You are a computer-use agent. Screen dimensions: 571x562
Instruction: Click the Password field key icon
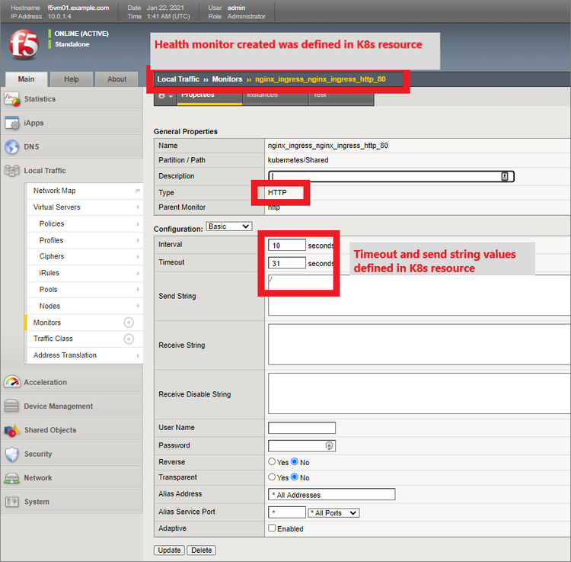[329, 445]
